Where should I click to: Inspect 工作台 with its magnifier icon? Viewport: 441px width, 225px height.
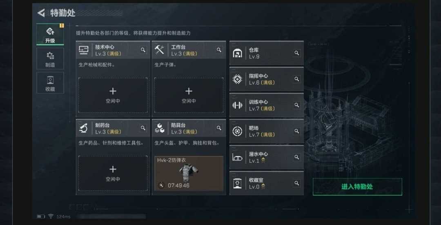point(219,50)
